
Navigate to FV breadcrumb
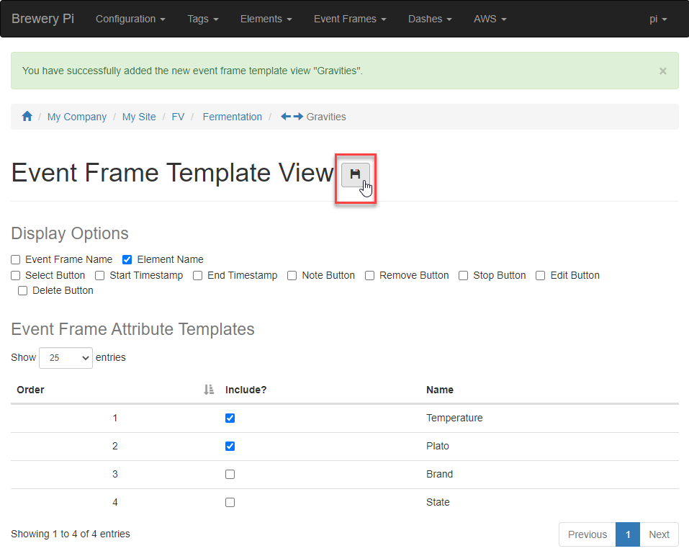pyautogui.click(x=178, y=117)
